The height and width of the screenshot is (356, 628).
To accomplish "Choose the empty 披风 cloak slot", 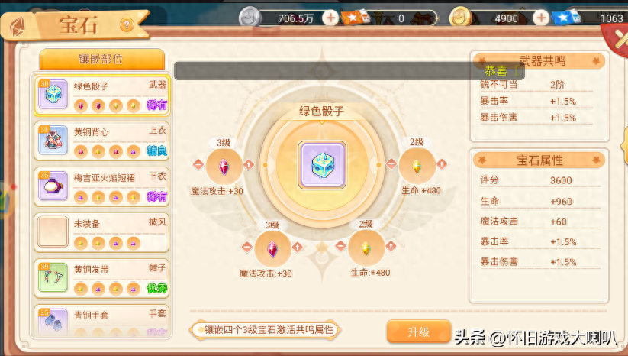I will tap(101, 232).
